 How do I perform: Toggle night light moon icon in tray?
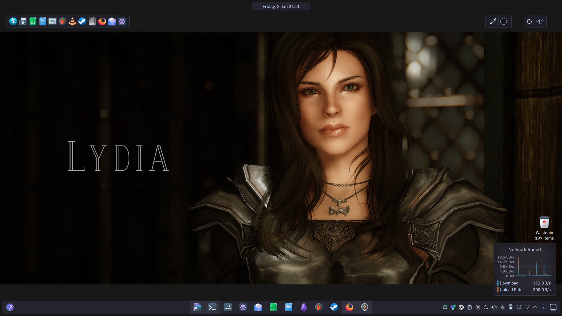point(486,307)
